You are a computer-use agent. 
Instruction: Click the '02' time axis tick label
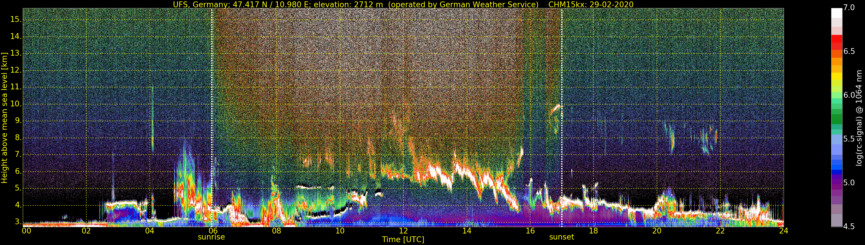[86, 231]
